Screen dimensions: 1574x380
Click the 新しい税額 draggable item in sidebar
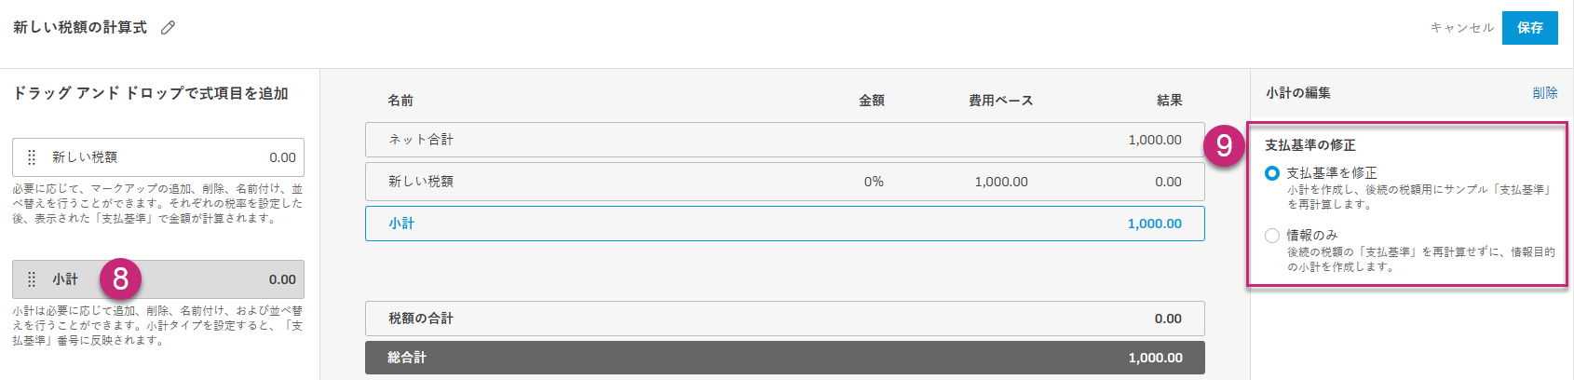click(x=158, y=157)
